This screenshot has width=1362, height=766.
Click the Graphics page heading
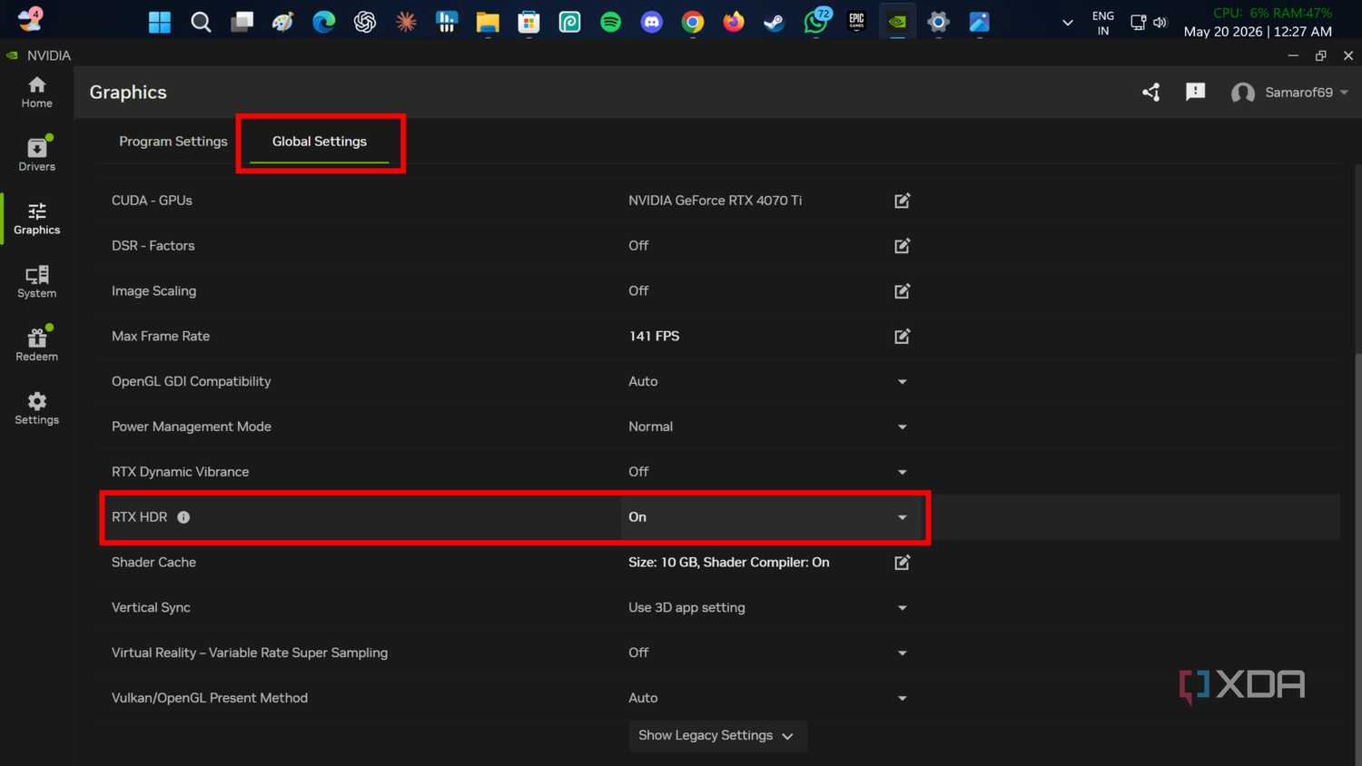pos(128,93)
